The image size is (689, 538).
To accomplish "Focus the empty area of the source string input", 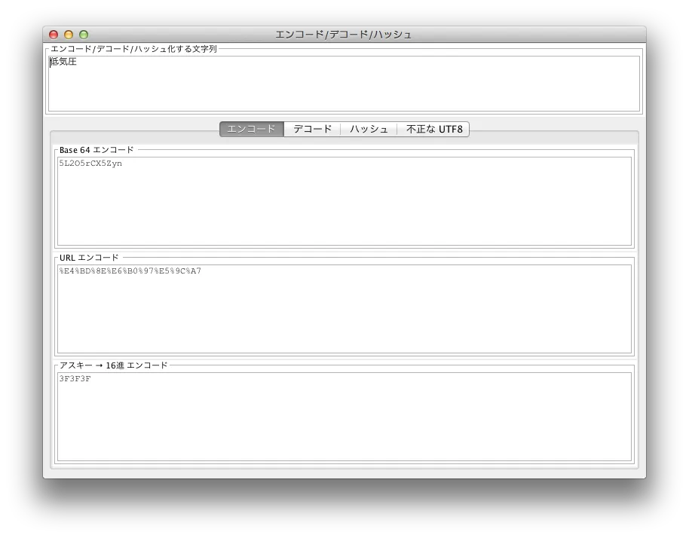I will pyautogui.click(x=344, y=90).
